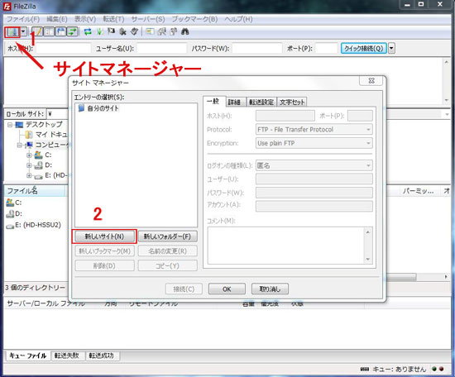The width and height of the screenshot is (455, 377).
Task: Click the 取り消し cancel button
Action: pyautogui.click(x=270, y=289)
